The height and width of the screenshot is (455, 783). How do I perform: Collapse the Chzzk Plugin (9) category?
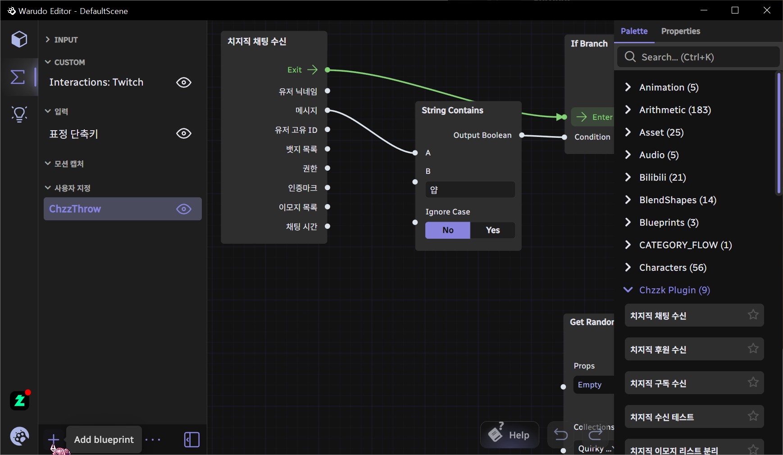[x=628, y=290]
